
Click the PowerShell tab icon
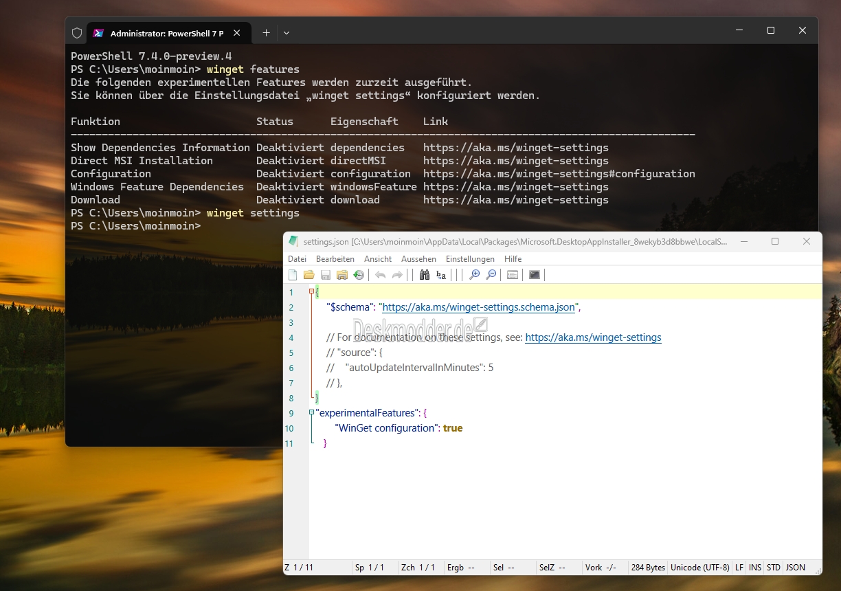click(99, 33)
